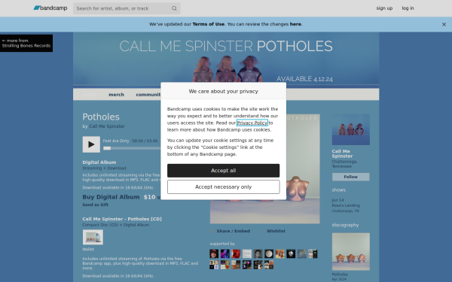Choose Accept necessary only
452x282 pixels.
tap(223, 187)
